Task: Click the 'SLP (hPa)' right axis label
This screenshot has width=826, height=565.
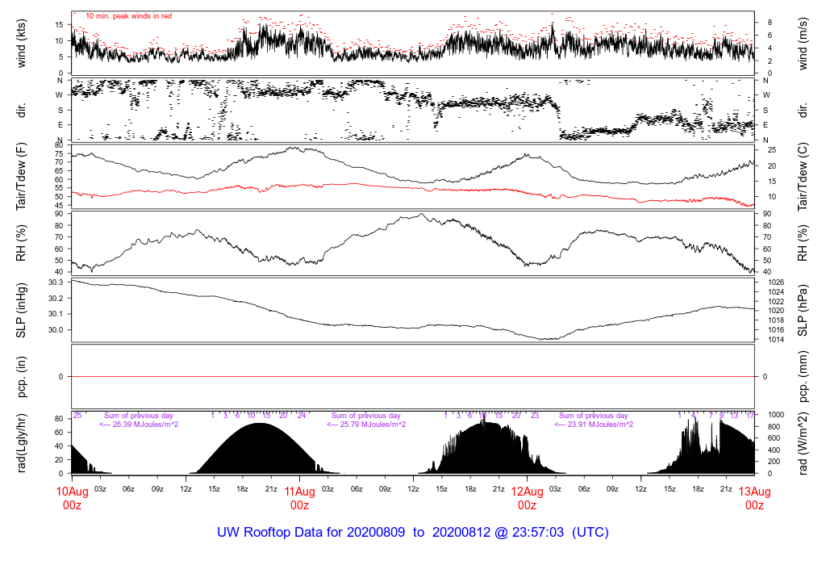Action: (803, 311)
